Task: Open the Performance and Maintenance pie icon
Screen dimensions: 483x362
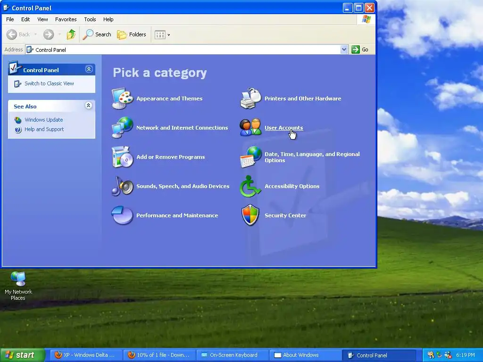Action: point(122,215)
